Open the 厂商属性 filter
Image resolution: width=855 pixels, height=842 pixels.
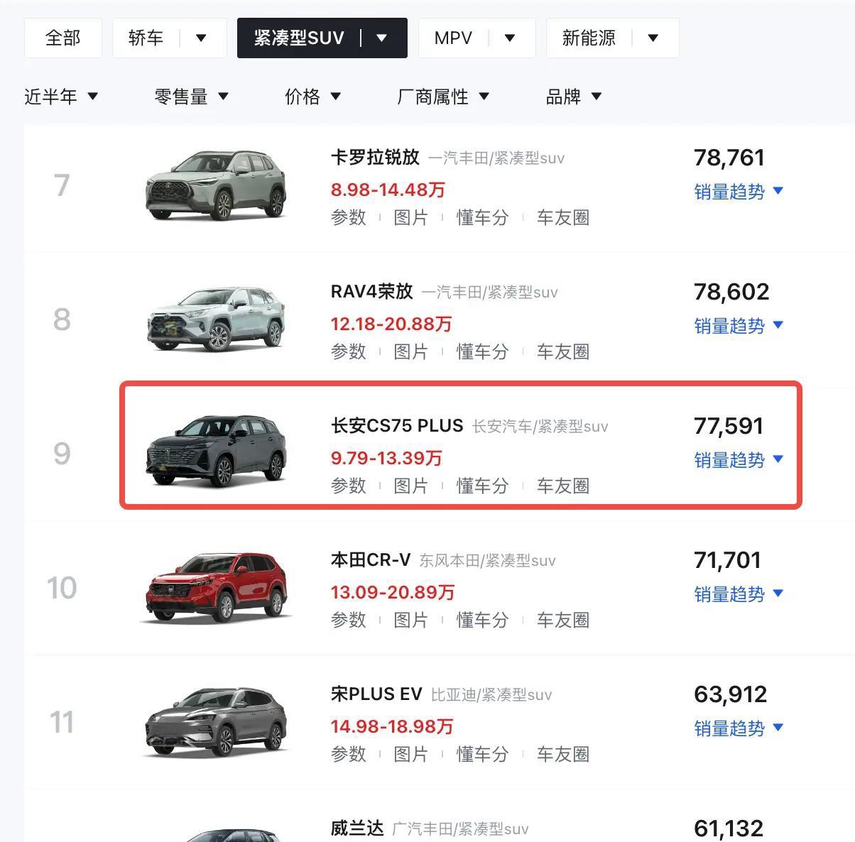tap(444, 97)
